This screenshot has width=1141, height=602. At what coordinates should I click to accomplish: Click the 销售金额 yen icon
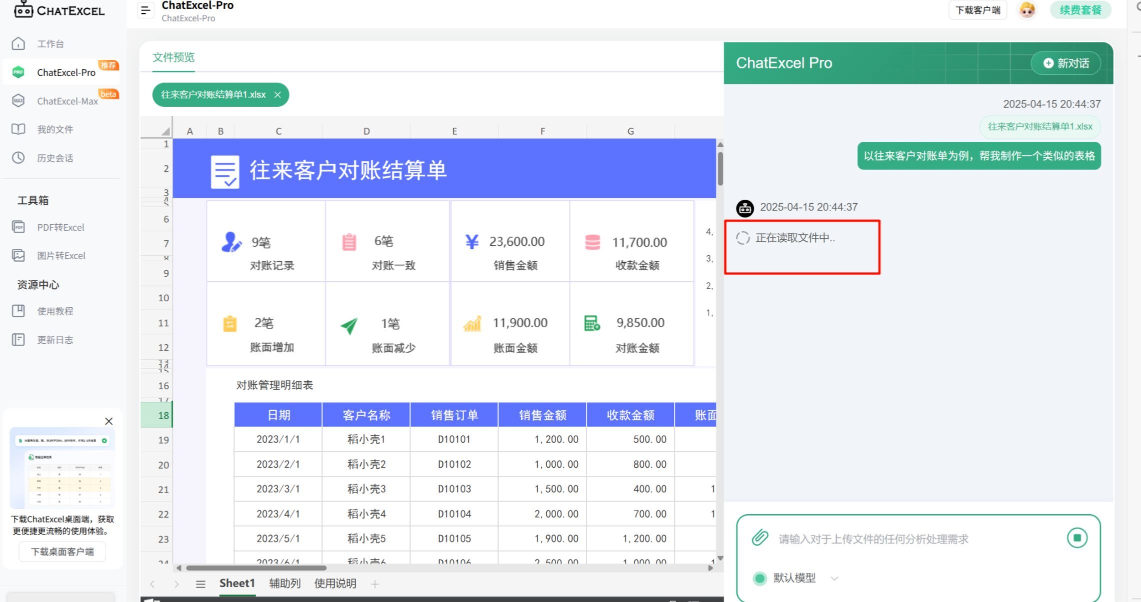point(472,242)
